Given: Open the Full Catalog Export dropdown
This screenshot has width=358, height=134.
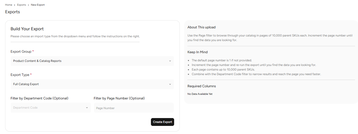Looking at the screenshot, I should tap(92, 84).
